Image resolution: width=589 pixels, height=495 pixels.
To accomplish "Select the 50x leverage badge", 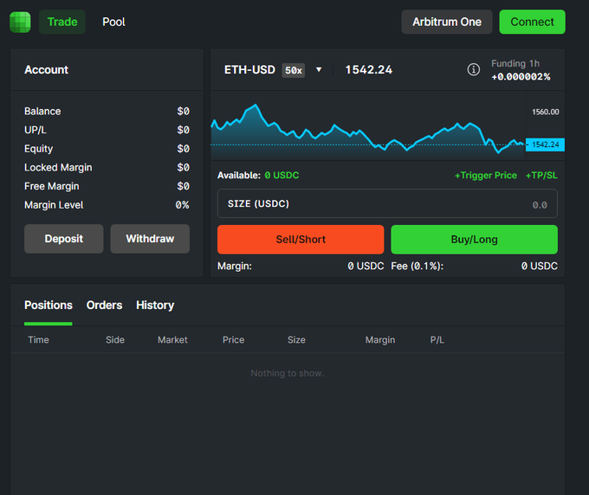I will tap(294, 70).
